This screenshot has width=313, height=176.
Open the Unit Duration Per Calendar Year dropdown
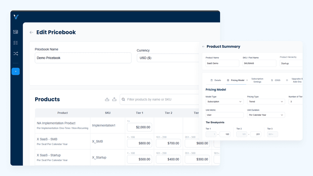point(266,115)
